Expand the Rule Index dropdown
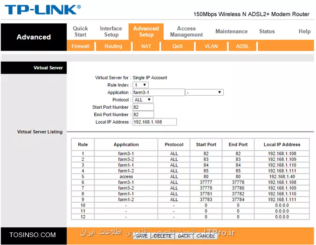Screen dimensions: 316x245 click(141, 85)
